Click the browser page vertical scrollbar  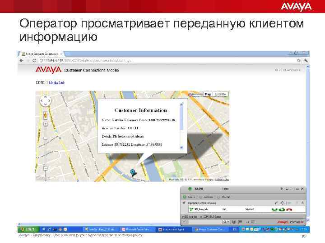(x=308, y=144)
